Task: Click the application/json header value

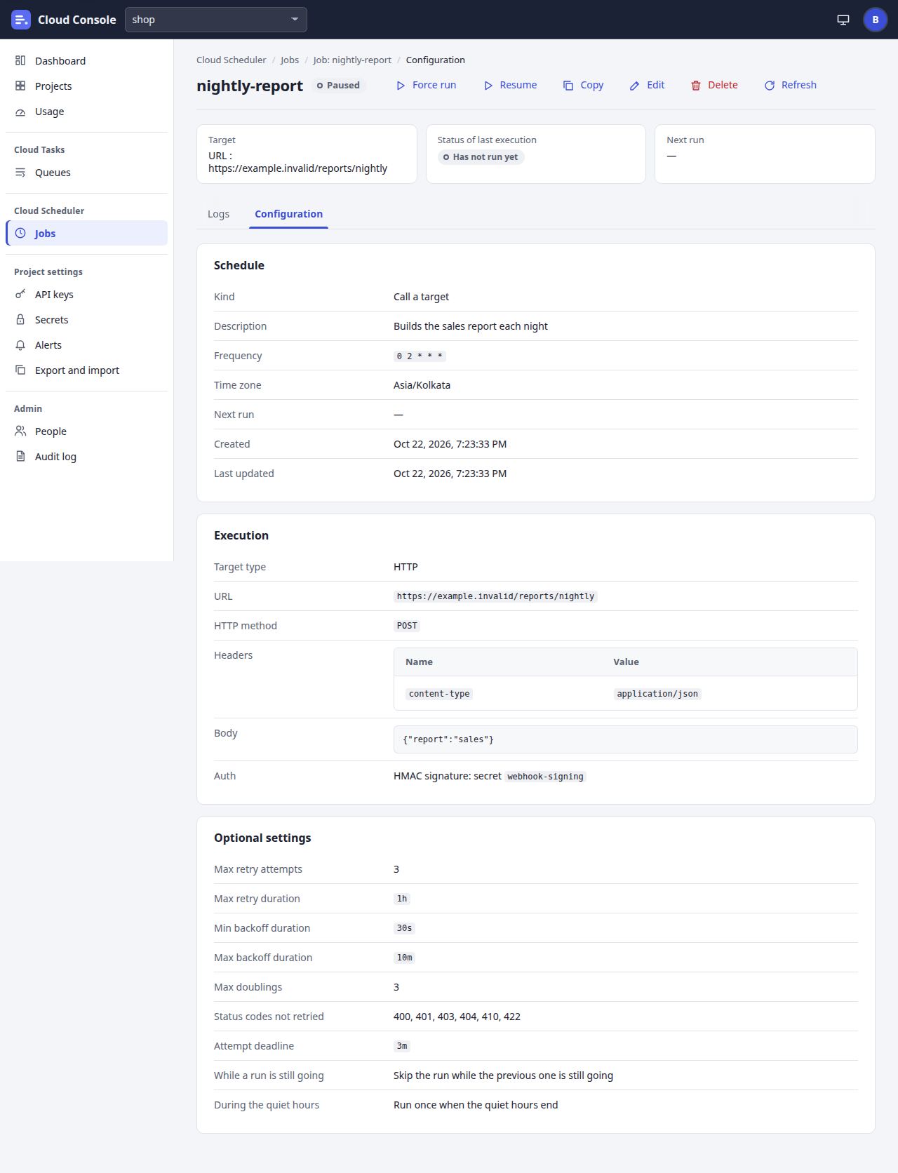Action: (x=657, y=694)
